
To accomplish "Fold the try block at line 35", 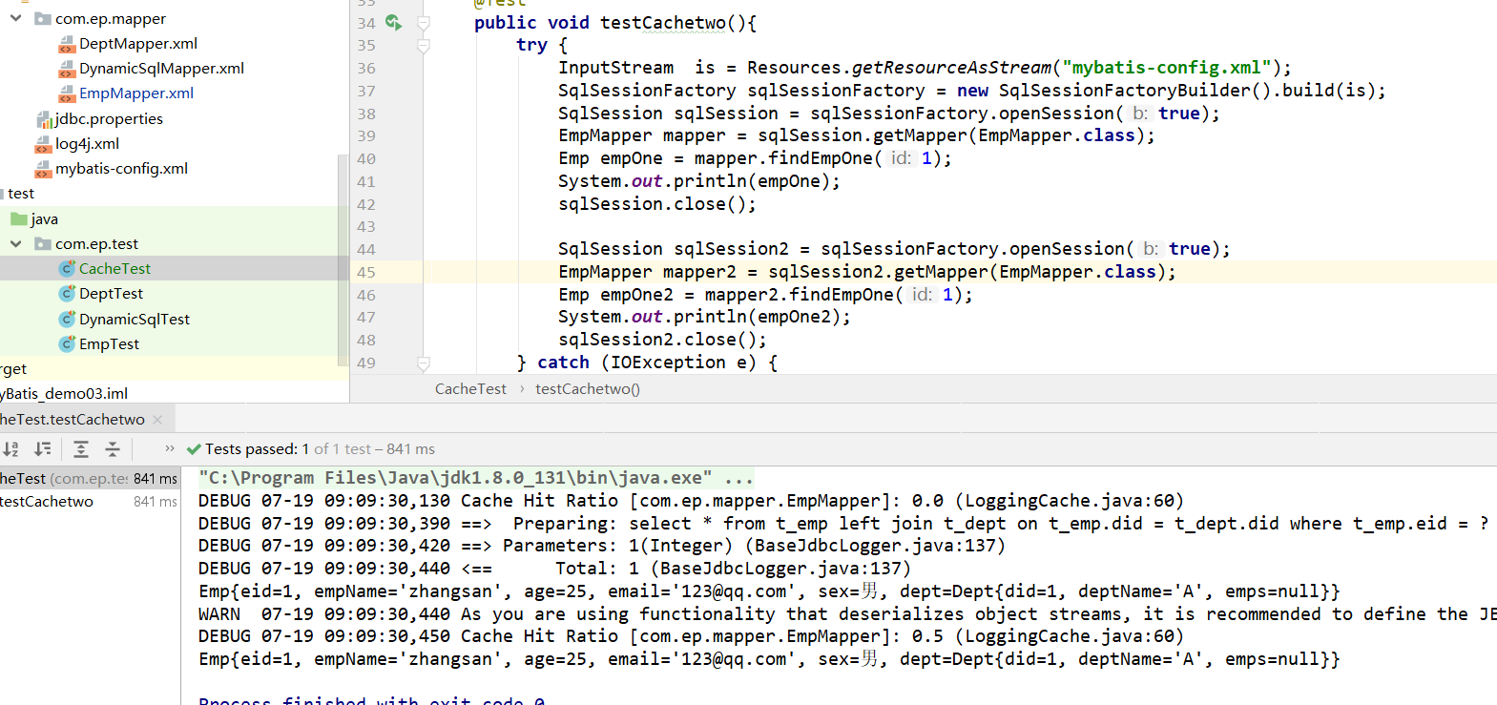I will click(x=424, y=45).
